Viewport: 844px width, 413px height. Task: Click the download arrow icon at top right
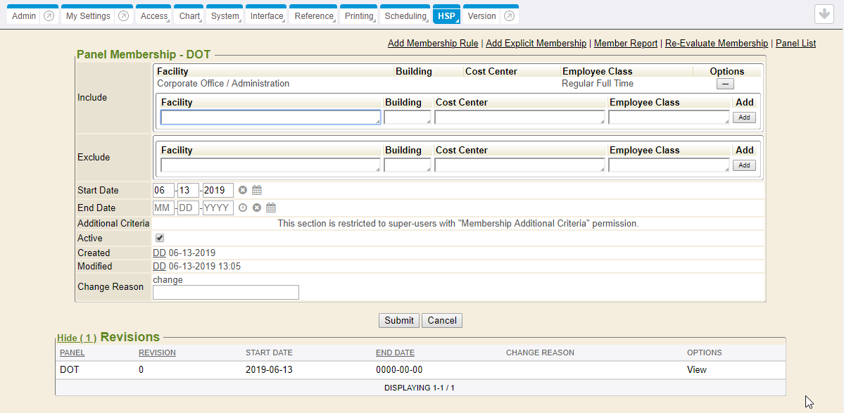[824, 15]
